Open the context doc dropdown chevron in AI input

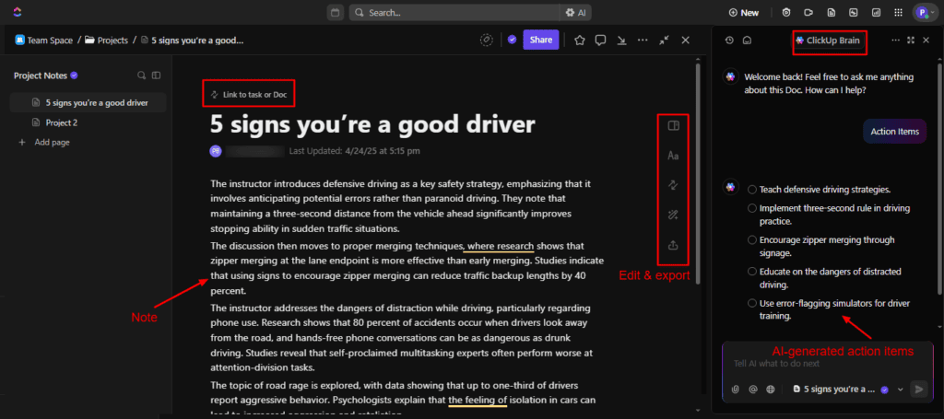(901, 389)
